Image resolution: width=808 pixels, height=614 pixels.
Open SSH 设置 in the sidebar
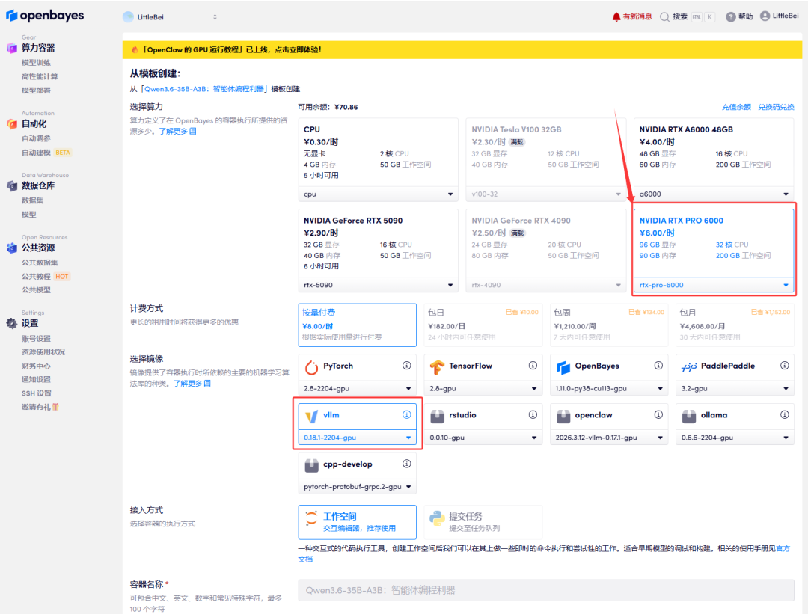coord(37,393)
